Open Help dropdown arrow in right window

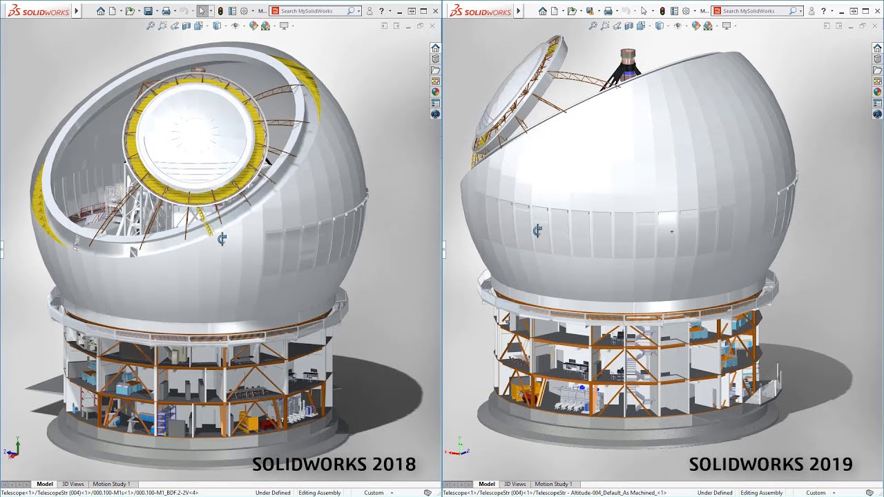point(832,11)
